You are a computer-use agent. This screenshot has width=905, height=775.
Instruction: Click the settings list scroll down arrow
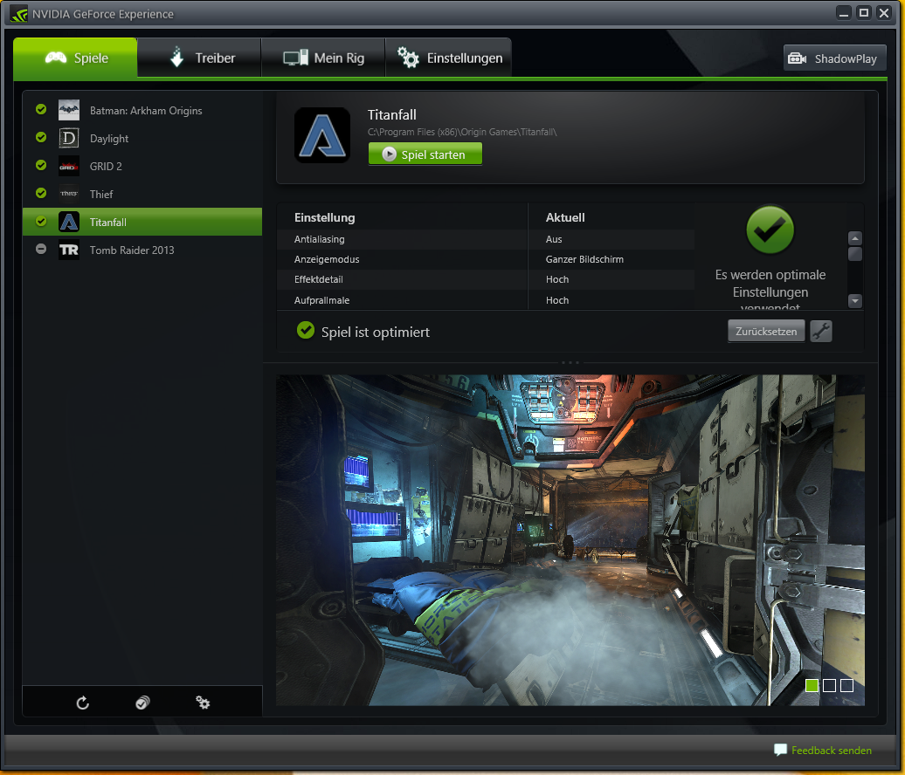[x=855, y=301]
